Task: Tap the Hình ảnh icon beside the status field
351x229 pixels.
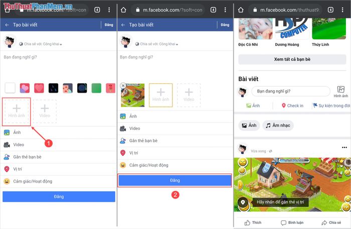Action: point(341,91)
